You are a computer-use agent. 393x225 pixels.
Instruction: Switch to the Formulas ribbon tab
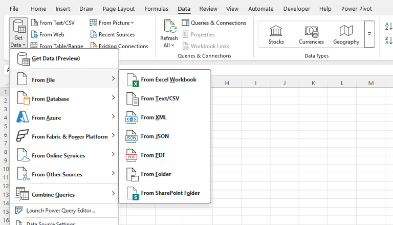156,9
